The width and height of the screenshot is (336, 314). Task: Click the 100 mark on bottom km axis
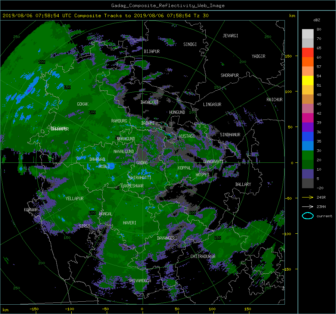tap(212, 309)
